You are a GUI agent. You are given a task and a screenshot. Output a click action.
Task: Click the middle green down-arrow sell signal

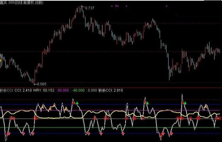pos(147,103)
